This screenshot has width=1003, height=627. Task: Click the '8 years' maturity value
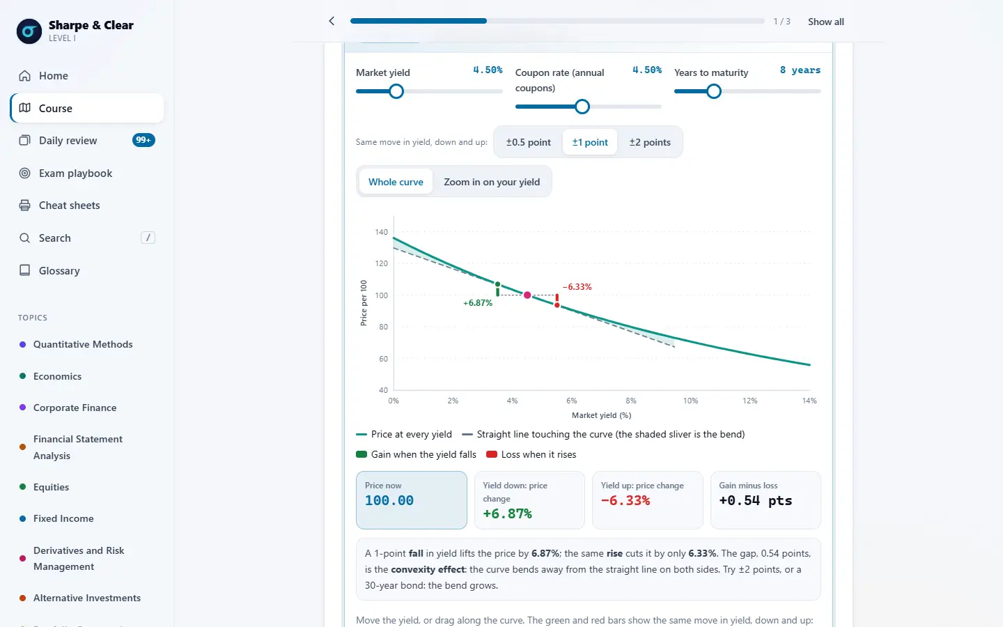tap(800, 70)
